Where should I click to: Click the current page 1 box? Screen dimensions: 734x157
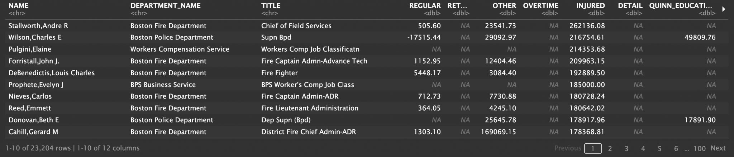593,148
